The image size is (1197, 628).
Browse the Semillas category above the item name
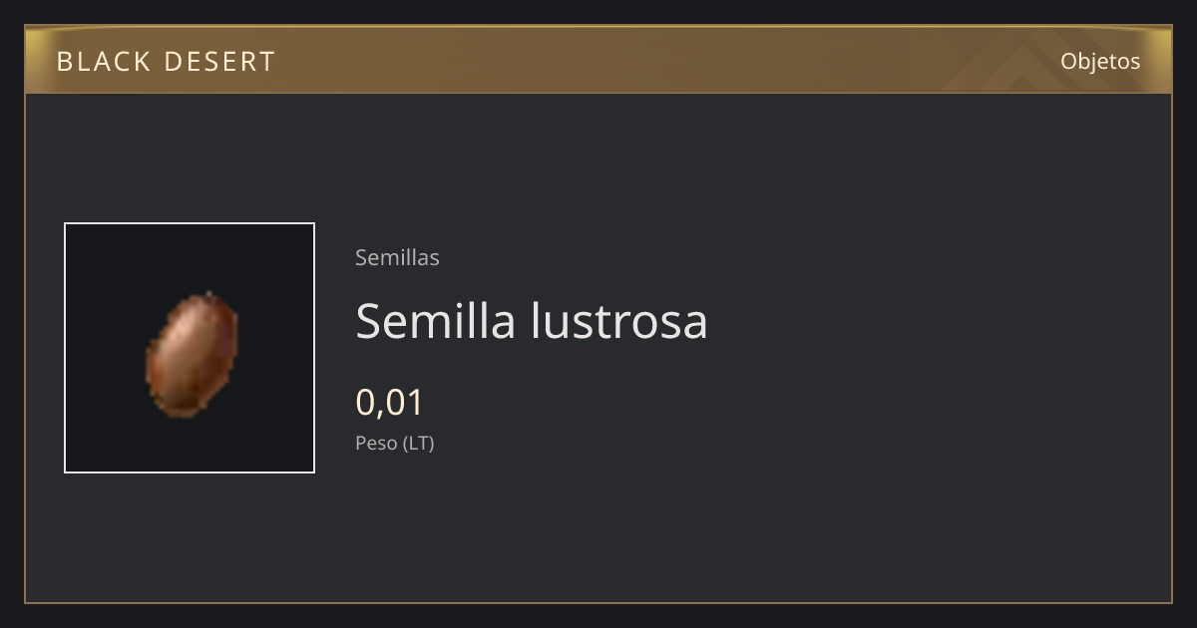(x=397, y=257)
